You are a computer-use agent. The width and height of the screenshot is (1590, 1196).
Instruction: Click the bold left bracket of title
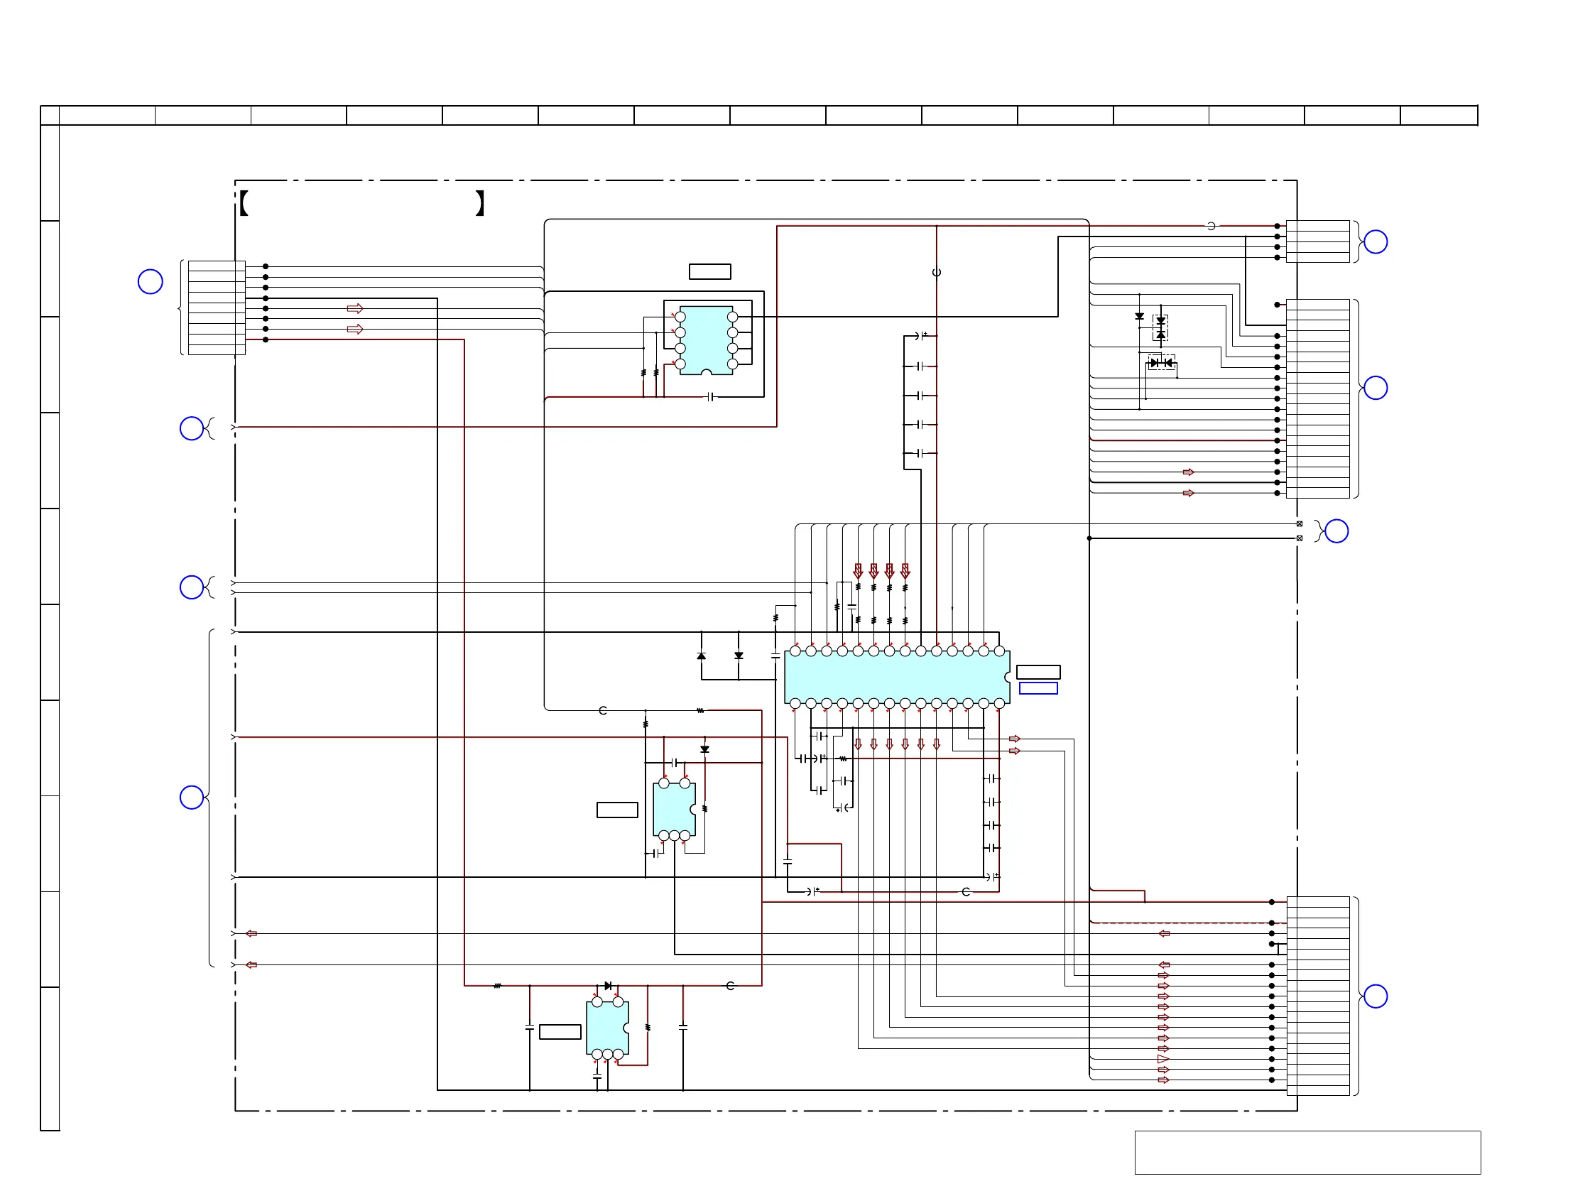point(244,203)
